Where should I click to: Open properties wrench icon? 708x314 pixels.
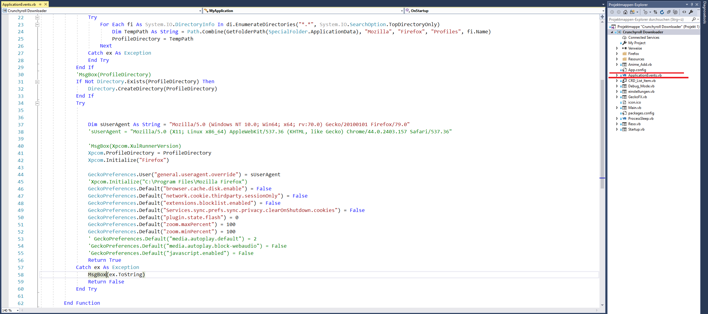coord(691,12)
